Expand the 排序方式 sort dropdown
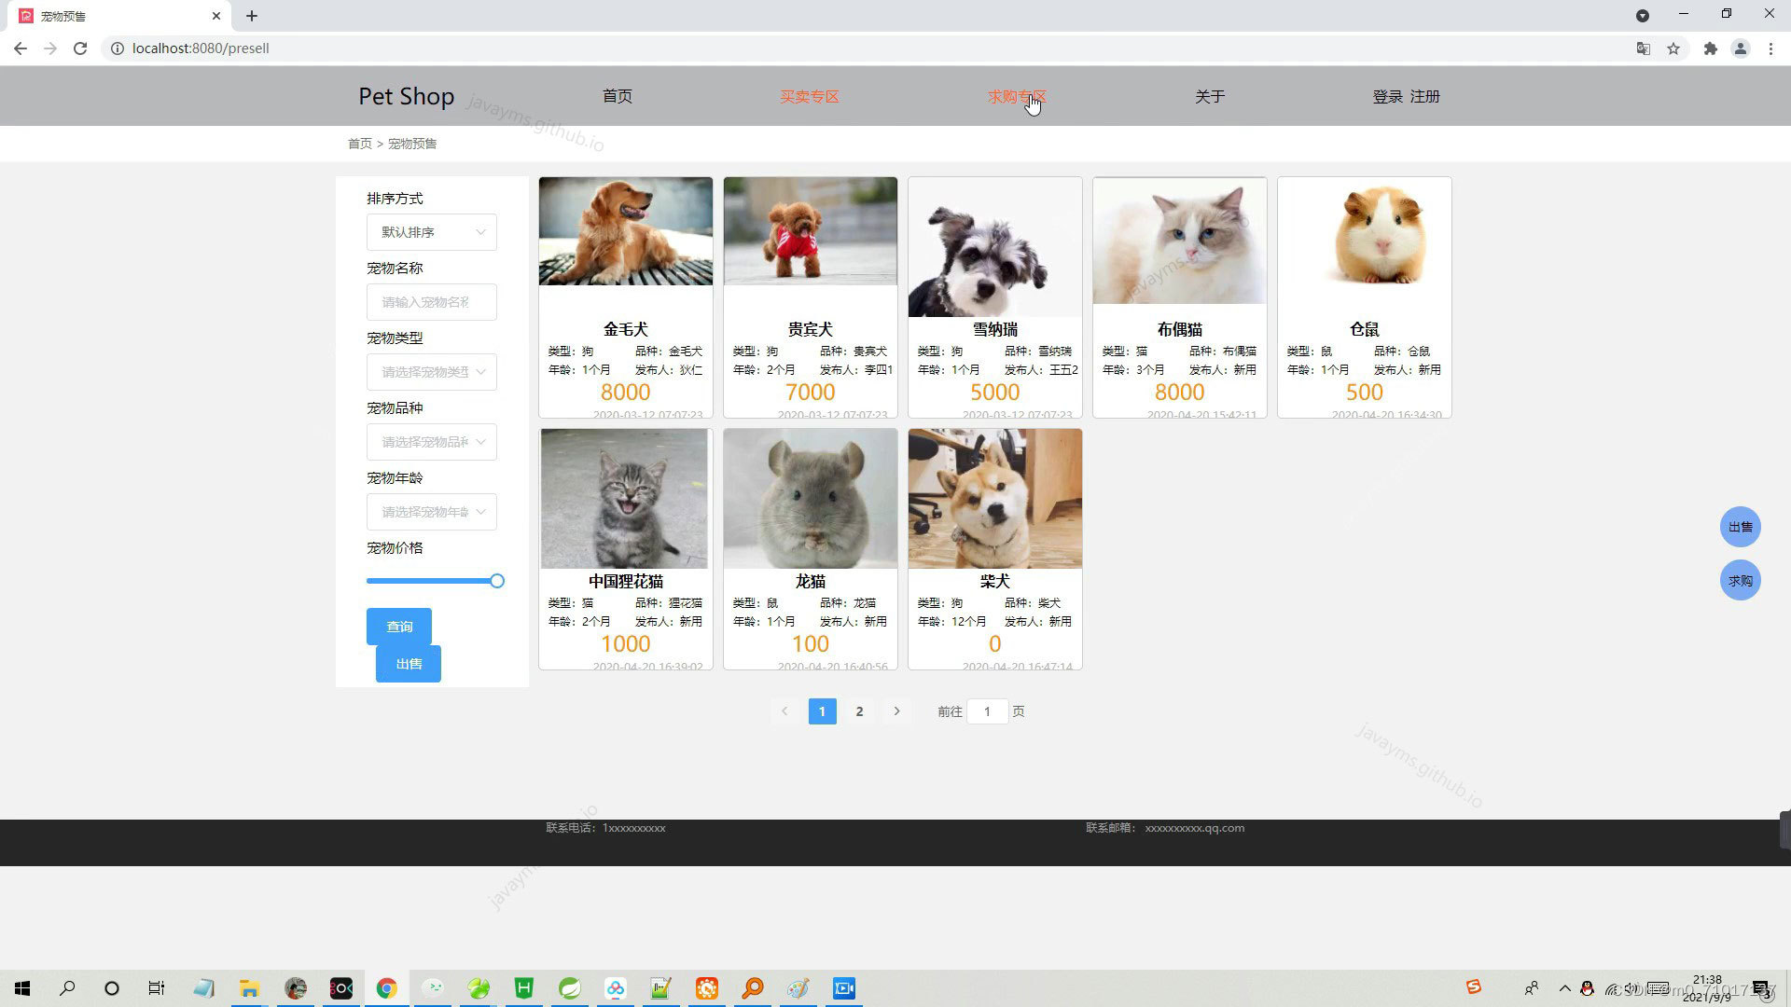 click(x=431, y=232)
